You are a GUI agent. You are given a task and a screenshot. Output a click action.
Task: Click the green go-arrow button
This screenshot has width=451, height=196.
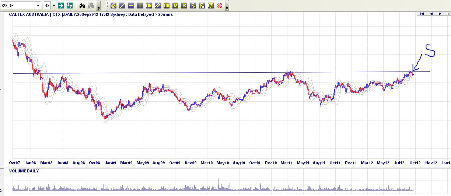pos(61,6)
